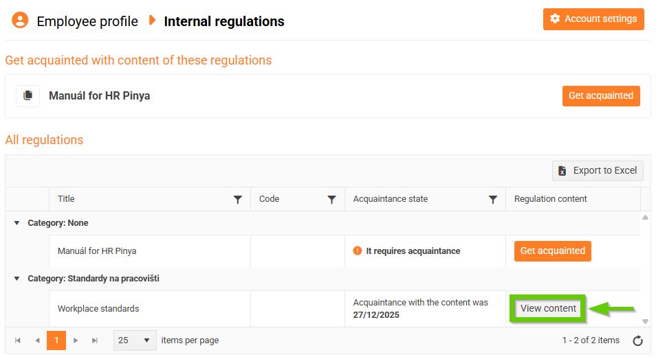This screenshot has width=656, height=359.
Task: View content of Workplace standards
Action: [548, 309]
